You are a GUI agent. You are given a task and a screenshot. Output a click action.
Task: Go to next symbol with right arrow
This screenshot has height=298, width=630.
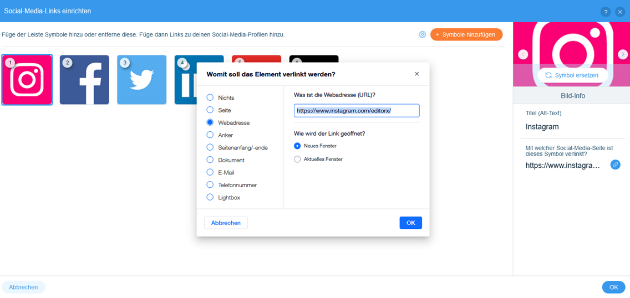point(623,54)
